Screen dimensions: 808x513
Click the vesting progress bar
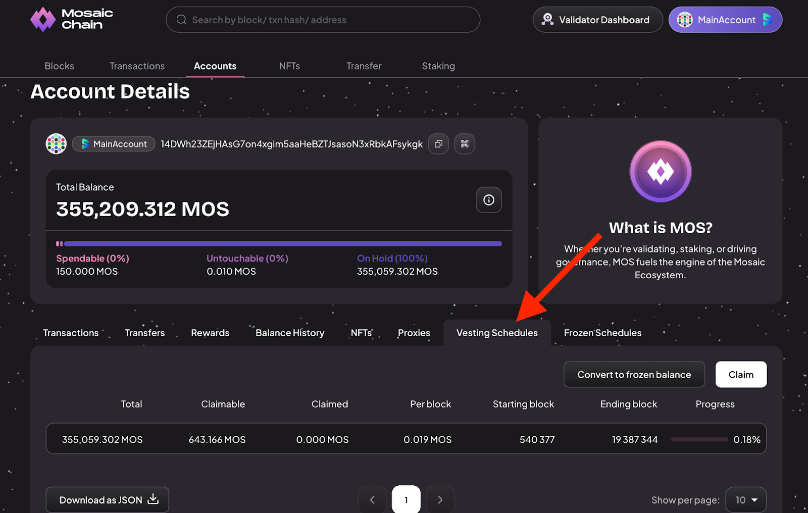[x=699, y=440]
